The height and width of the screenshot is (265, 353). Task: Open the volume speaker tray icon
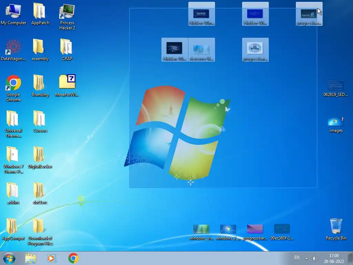click(x=315, y=258)
